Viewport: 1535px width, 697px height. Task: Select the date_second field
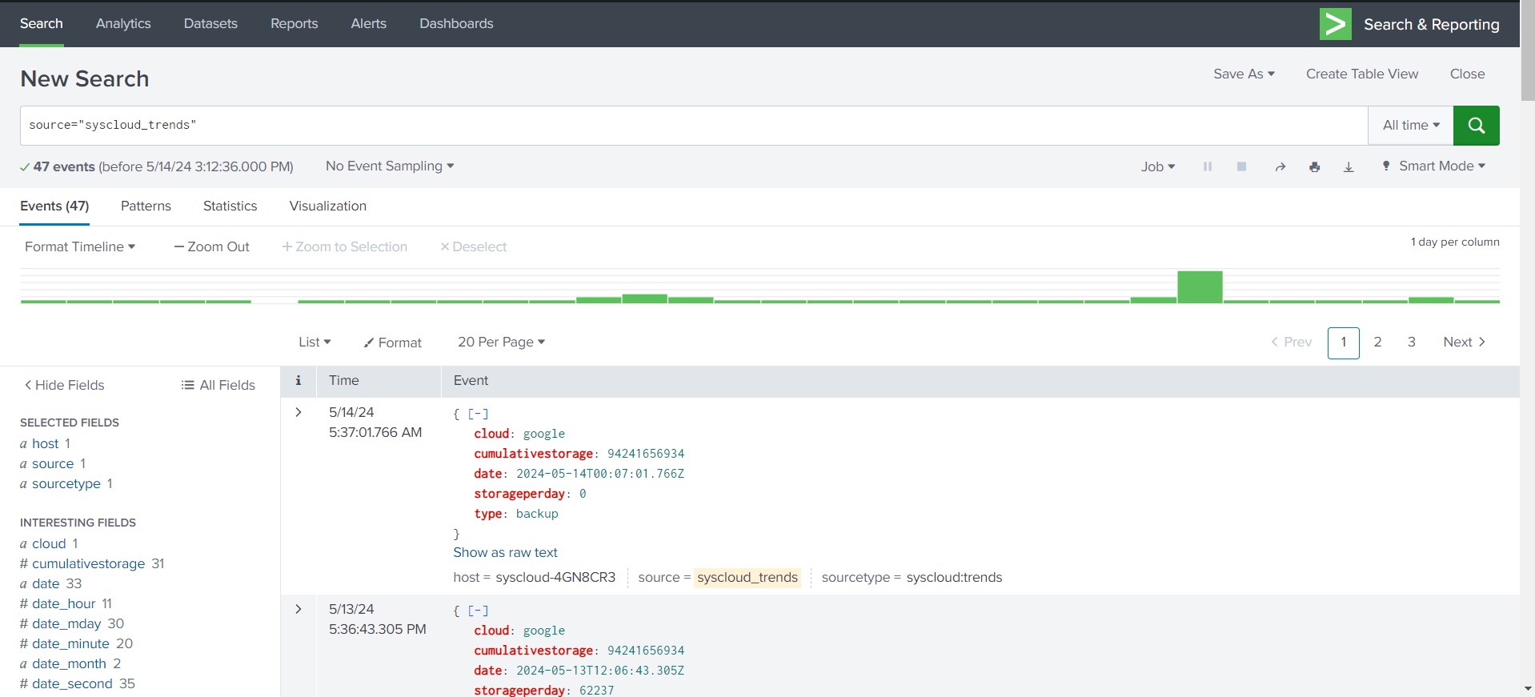(x=72, y=683)
